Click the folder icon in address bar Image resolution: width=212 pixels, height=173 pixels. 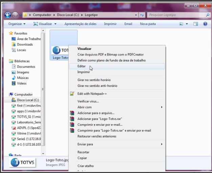coord(25,15)
